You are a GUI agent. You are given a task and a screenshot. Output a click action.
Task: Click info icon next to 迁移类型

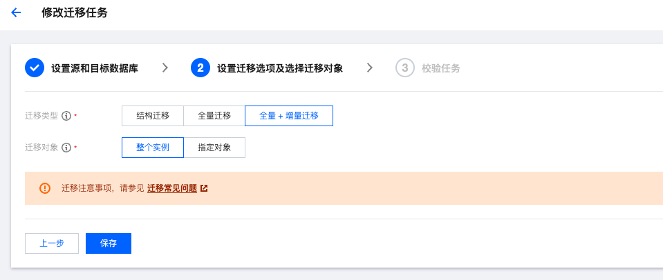click(67, 116)
